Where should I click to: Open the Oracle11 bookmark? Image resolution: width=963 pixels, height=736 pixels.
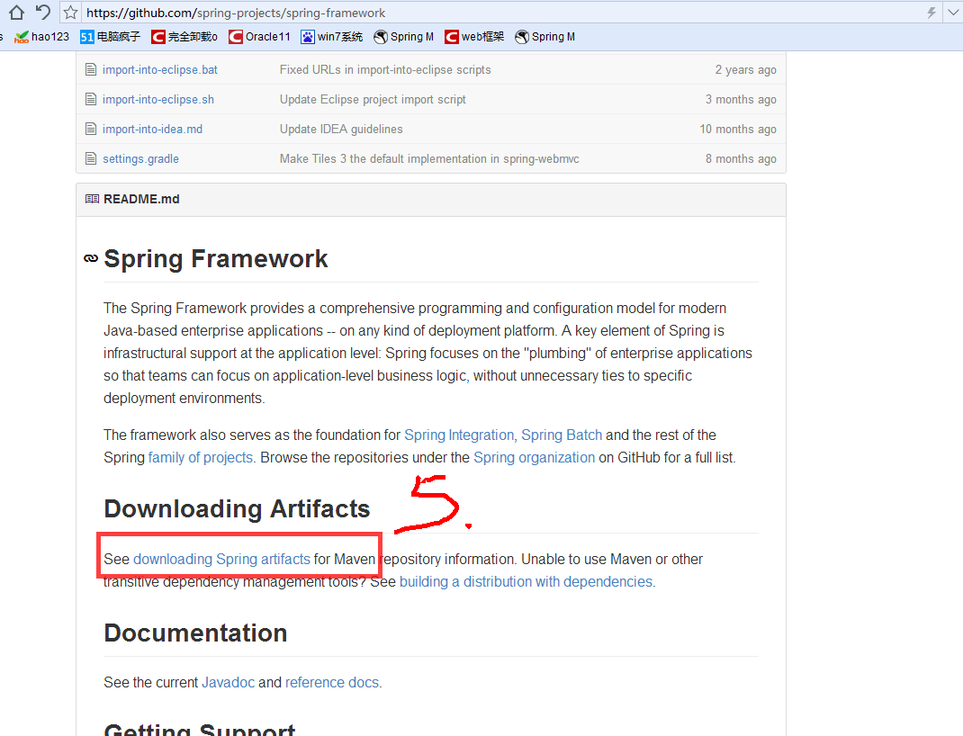[x=259, y=37]
